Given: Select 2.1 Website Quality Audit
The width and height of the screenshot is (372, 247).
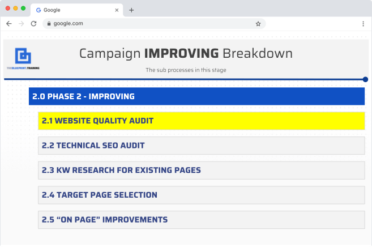Looking at the screenshot, I should tap(201, 121).
